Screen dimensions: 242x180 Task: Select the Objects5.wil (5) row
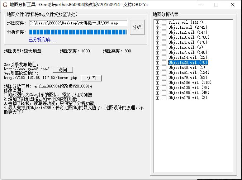tap(186, 47)
